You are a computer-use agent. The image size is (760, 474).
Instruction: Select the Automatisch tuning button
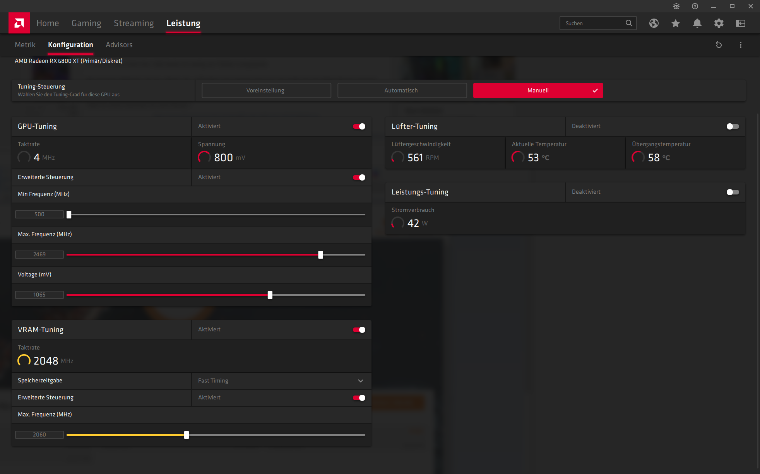click(402, 90)
